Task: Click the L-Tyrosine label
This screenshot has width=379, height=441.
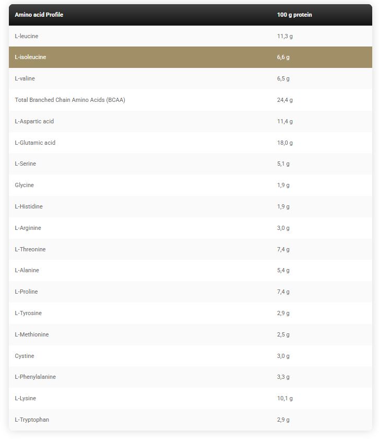Action: (x=28, y=313)
